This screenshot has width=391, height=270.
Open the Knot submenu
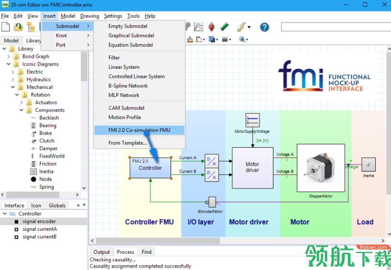(67, 36)
